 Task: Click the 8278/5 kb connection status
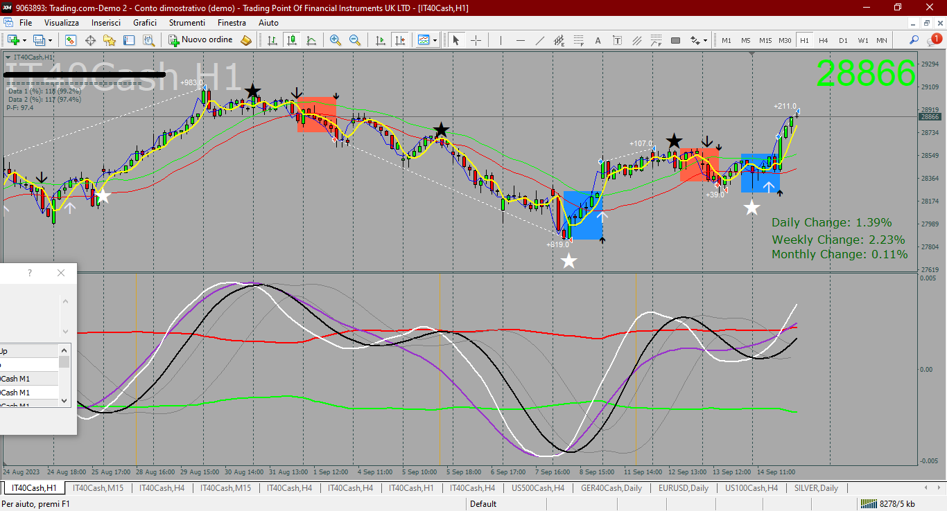[x=887, y=504]
